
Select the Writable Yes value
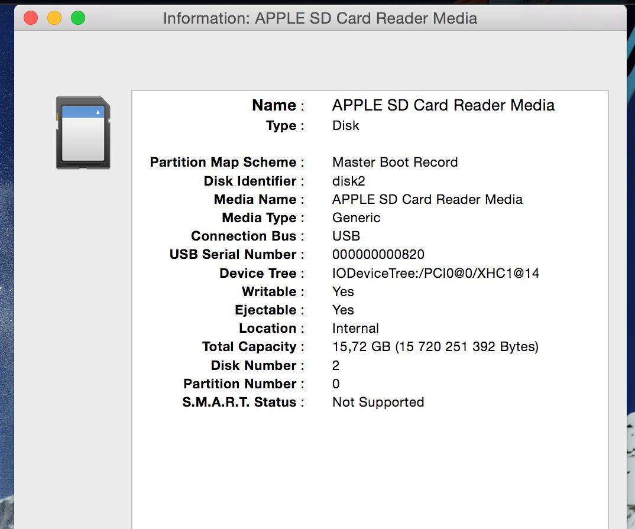pyautogui.click(x=343, y=291)
